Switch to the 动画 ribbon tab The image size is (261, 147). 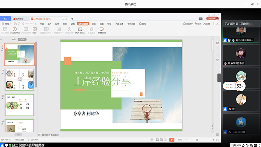[x=73, y=24]
